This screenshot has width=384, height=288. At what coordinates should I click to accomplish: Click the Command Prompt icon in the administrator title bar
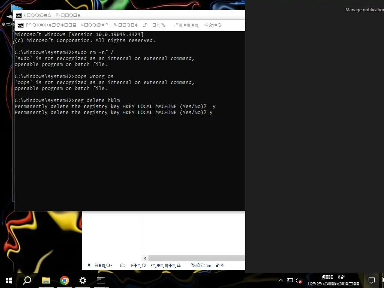point(21,25)
